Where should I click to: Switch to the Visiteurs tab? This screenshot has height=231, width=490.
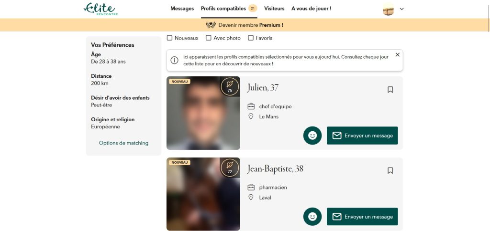click(x=274, y=9)
